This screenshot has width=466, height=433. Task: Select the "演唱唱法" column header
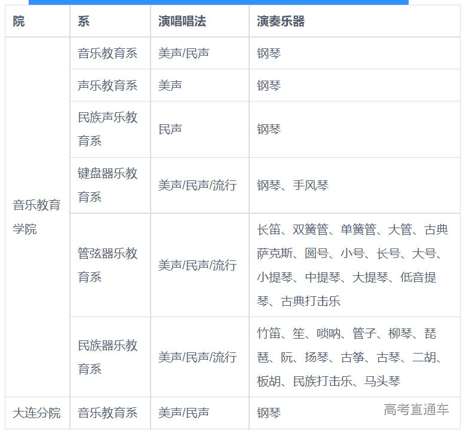[182, 22]
